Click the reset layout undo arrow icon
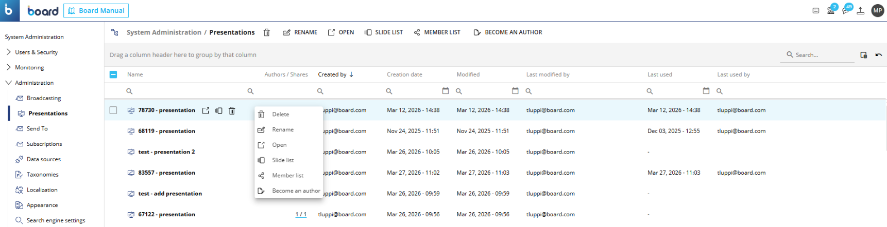The image size is (887, 227). coord(879,55)
